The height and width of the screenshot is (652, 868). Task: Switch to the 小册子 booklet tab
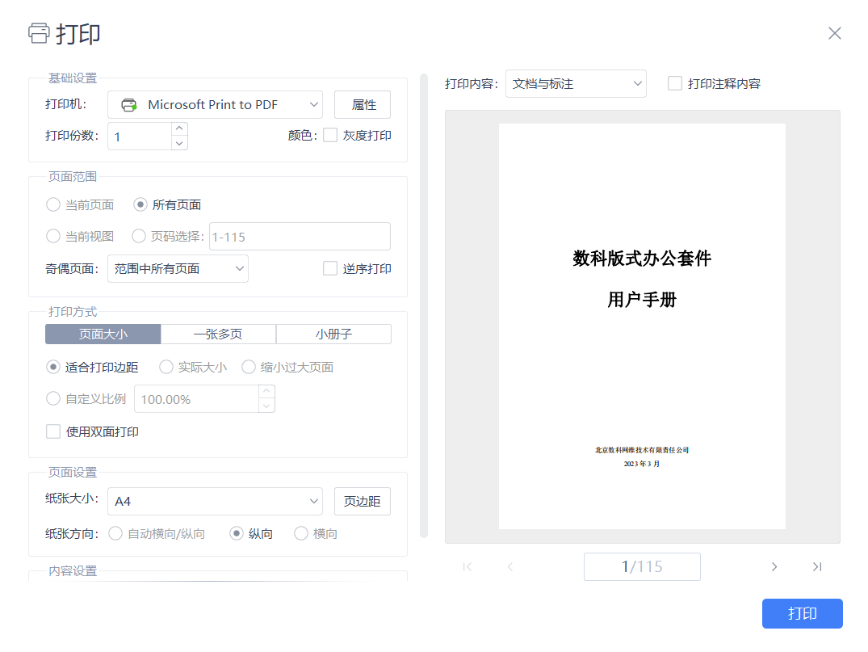(333, 334)
